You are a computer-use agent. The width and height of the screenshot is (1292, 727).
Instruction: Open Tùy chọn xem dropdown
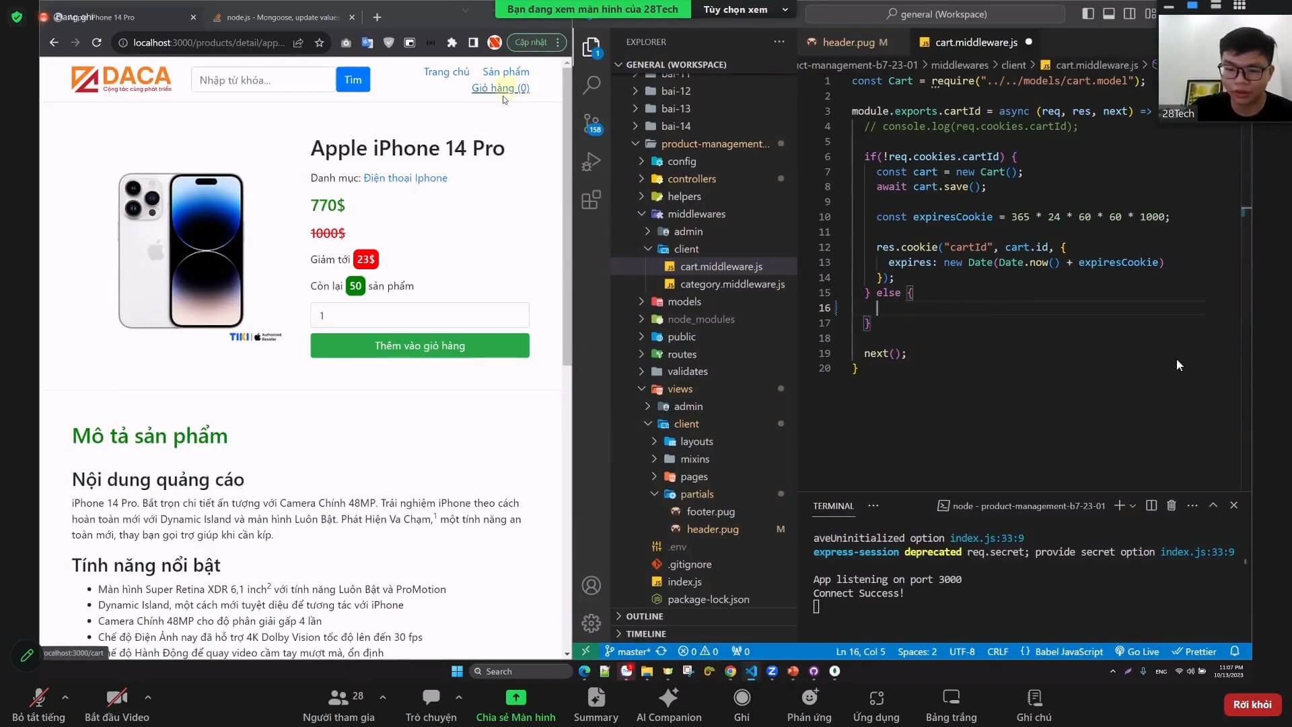[745, 9]
